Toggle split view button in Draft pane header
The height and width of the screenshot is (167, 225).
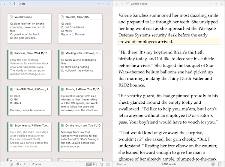point(109,4)
